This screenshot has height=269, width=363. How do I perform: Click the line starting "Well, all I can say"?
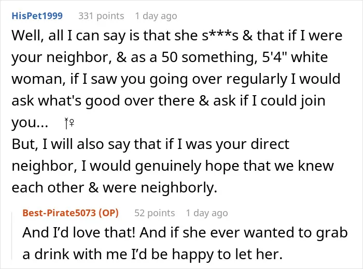177,36
